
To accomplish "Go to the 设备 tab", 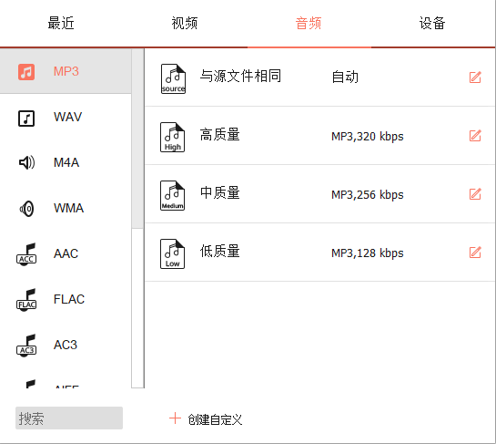I will coord(432,23).
